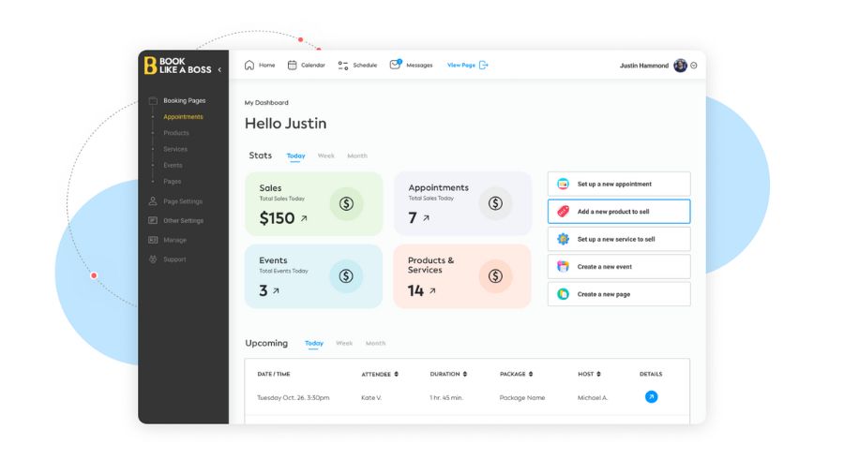Image resolution: width=844 pixels, height=474 pixels.
Task: Click the Book Like A Boss logo
Action: coord(177,66)
